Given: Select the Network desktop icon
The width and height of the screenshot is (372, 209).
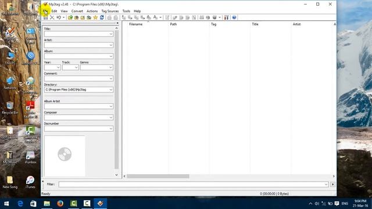Looking at the screenshot, I should 10,83.
